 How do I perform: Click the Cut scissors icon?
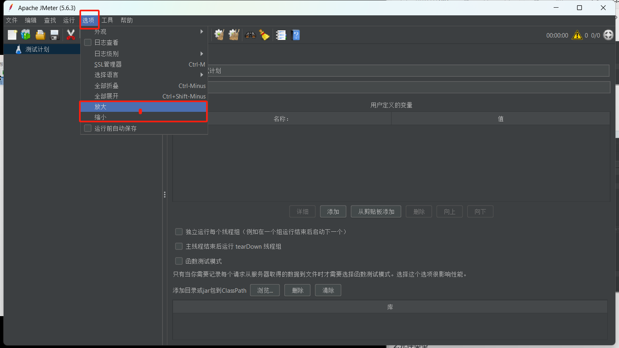point(71,35)
